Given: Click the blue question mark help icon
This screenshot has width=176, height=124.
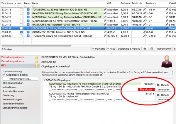Looking at the screenshot, I should pos(173,73).
